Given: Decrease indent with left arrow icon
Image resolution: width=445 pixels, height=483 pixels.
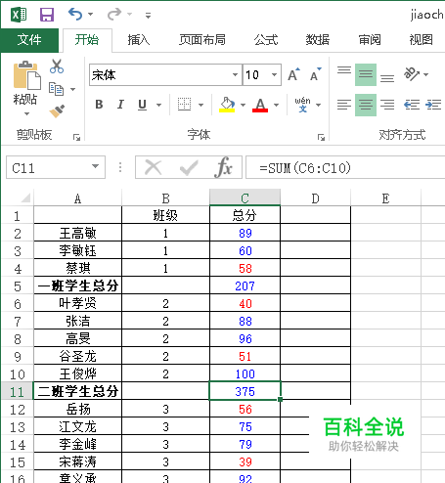Looking at the screenshot, I should tap(412, 105).
